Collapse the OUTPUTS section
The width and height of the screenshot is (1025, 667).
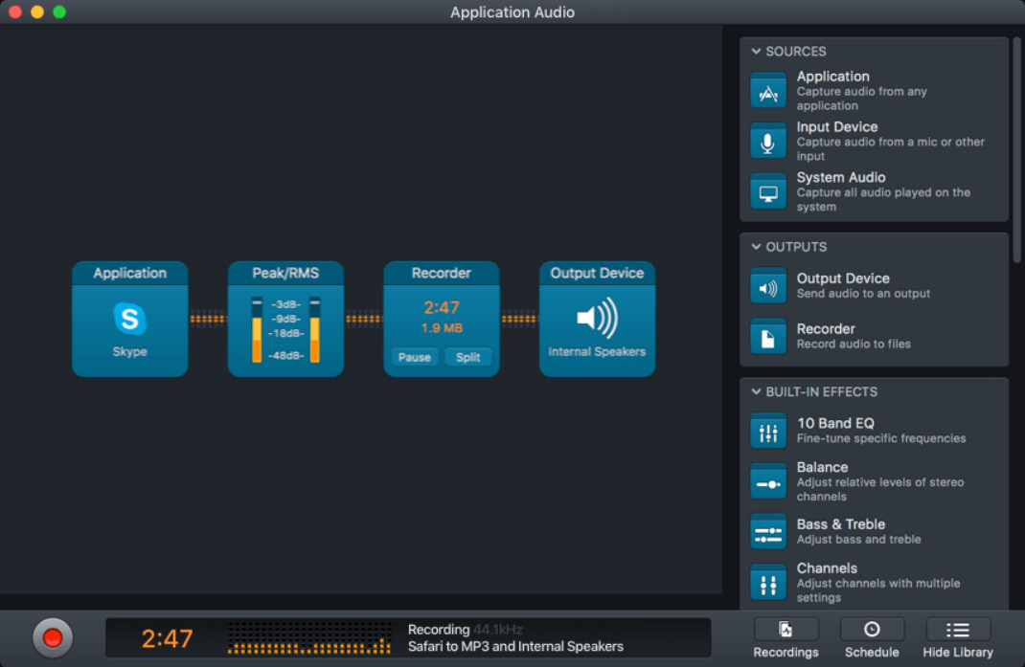pyautogui.click(x=757, y=247)
